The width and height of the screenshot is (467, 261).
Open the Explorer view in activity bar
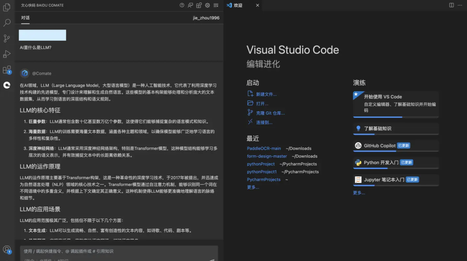[7, 7]
